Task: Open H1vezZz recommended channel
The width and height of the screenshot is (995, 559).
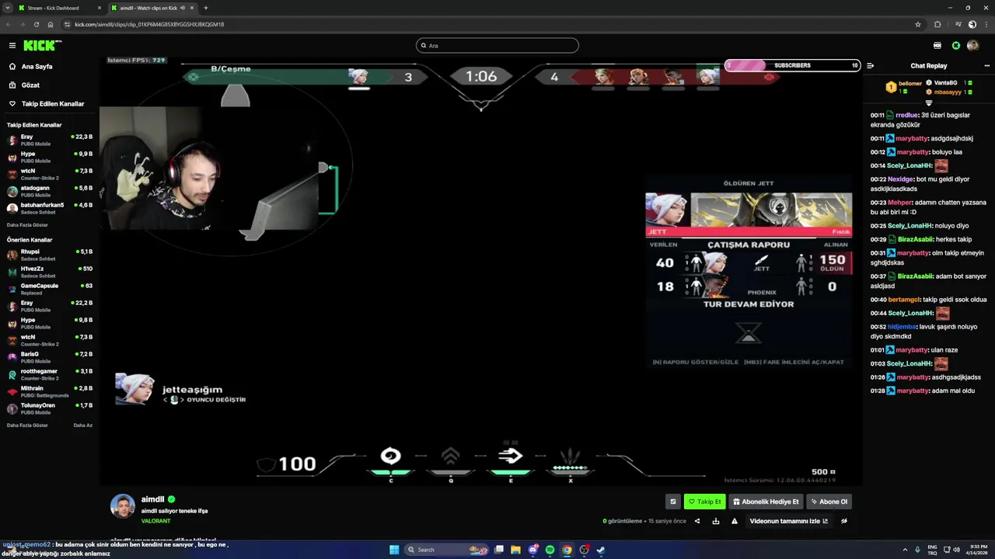Action: [50, 272]
